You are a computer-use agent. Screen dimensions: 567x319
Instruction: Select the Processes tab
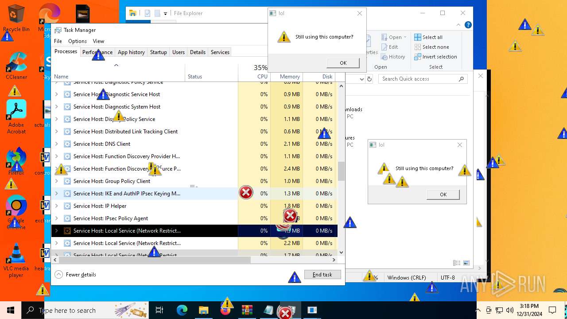pyautogui.click(x=66, y=52)
